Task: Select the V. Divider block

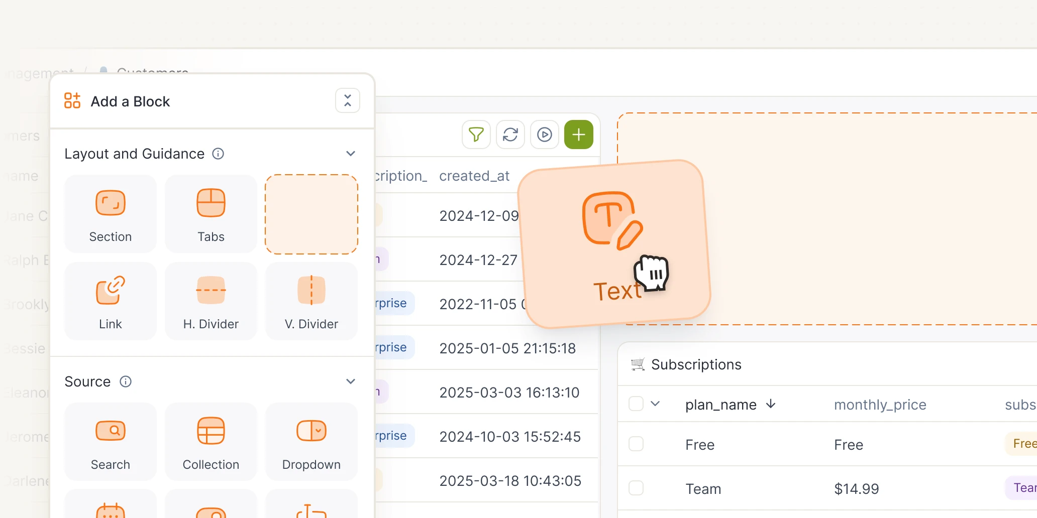Action: [x=311, y=301]
